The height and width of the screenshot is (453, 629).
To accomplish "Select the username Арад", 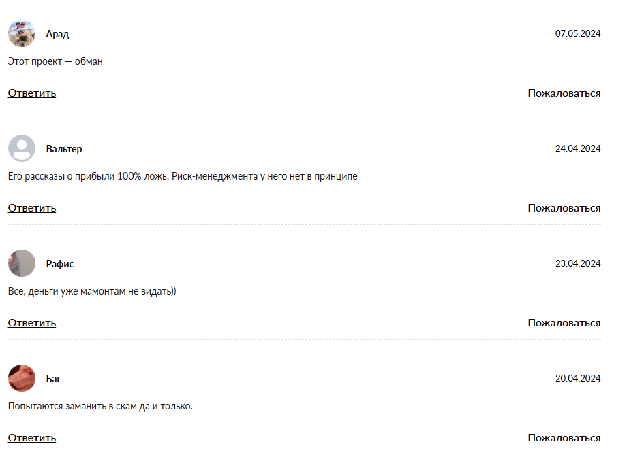I will 57,34.
